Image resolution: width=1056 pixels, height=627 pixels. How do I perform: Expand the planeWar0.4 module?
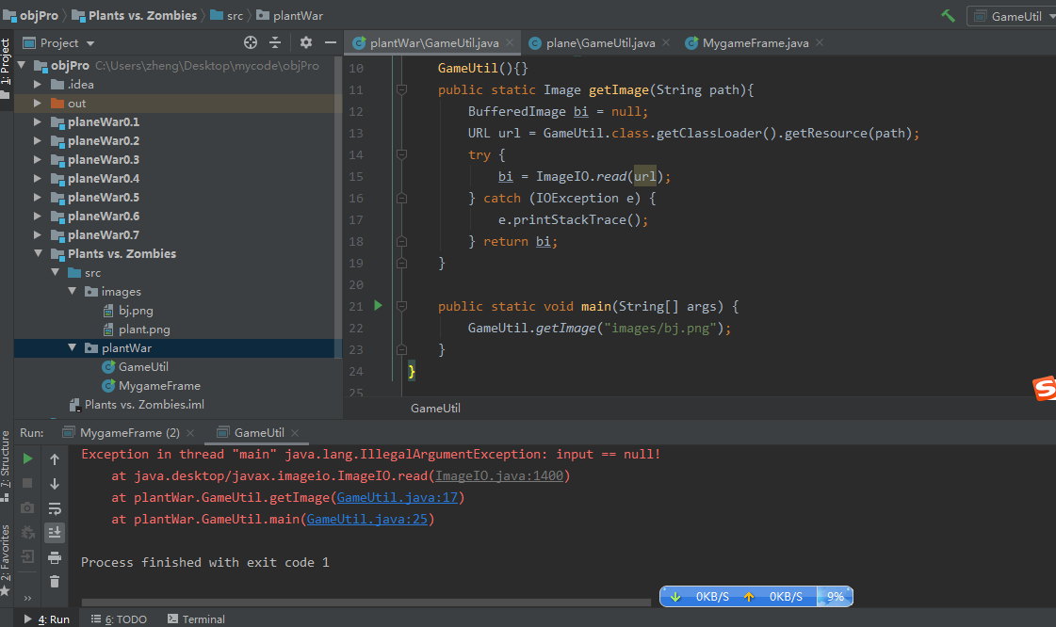(x=38, y=178)
